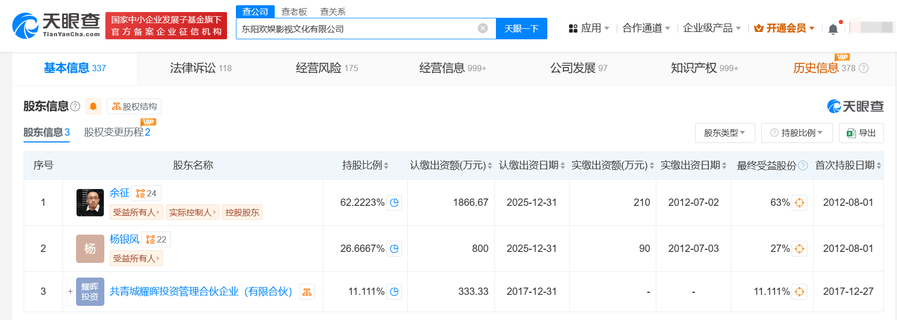View beneficial ownership path for 63%
This screenshot has width=897, height=320.
(x=799, y=202)
